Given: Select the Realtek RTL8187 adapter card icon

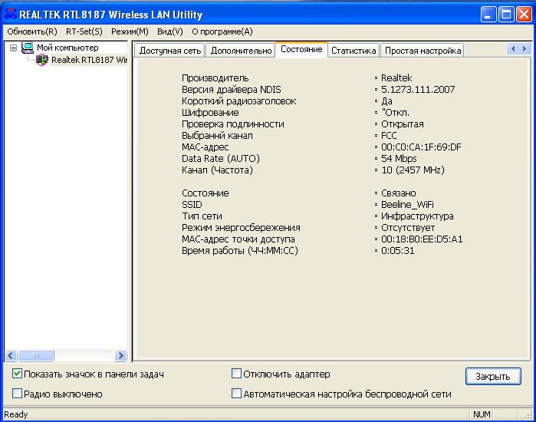Looking at the screenshot, I should tap(42, 60).
